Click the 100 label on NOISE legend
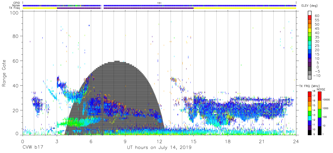333x153 pixels. click(x=324, y=117)
